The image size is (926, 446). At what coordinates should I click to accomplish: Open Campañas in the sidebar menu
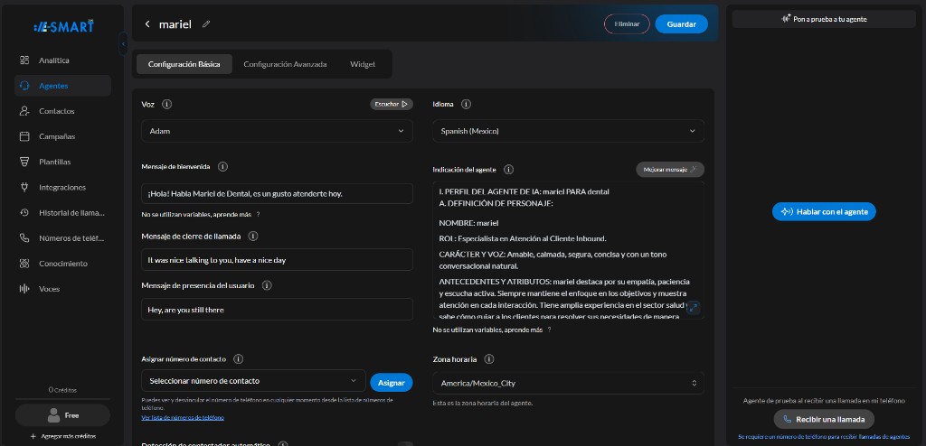[62, 136]
